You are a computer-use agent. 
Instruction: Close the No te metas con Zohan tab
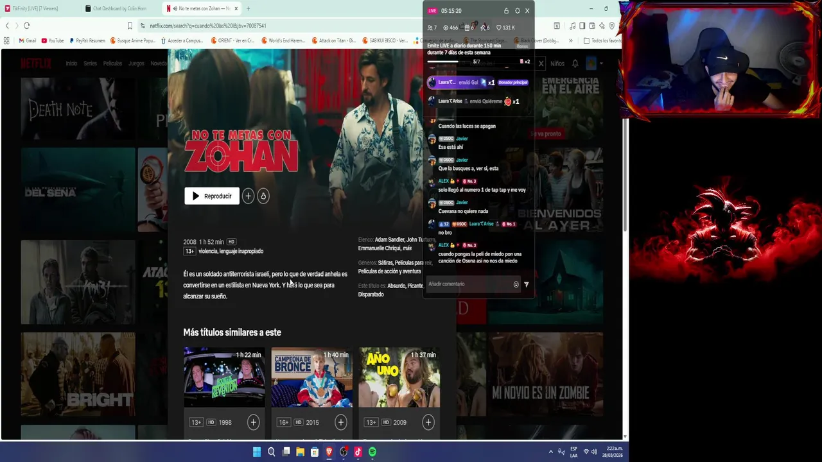click(x=236, y=8)
